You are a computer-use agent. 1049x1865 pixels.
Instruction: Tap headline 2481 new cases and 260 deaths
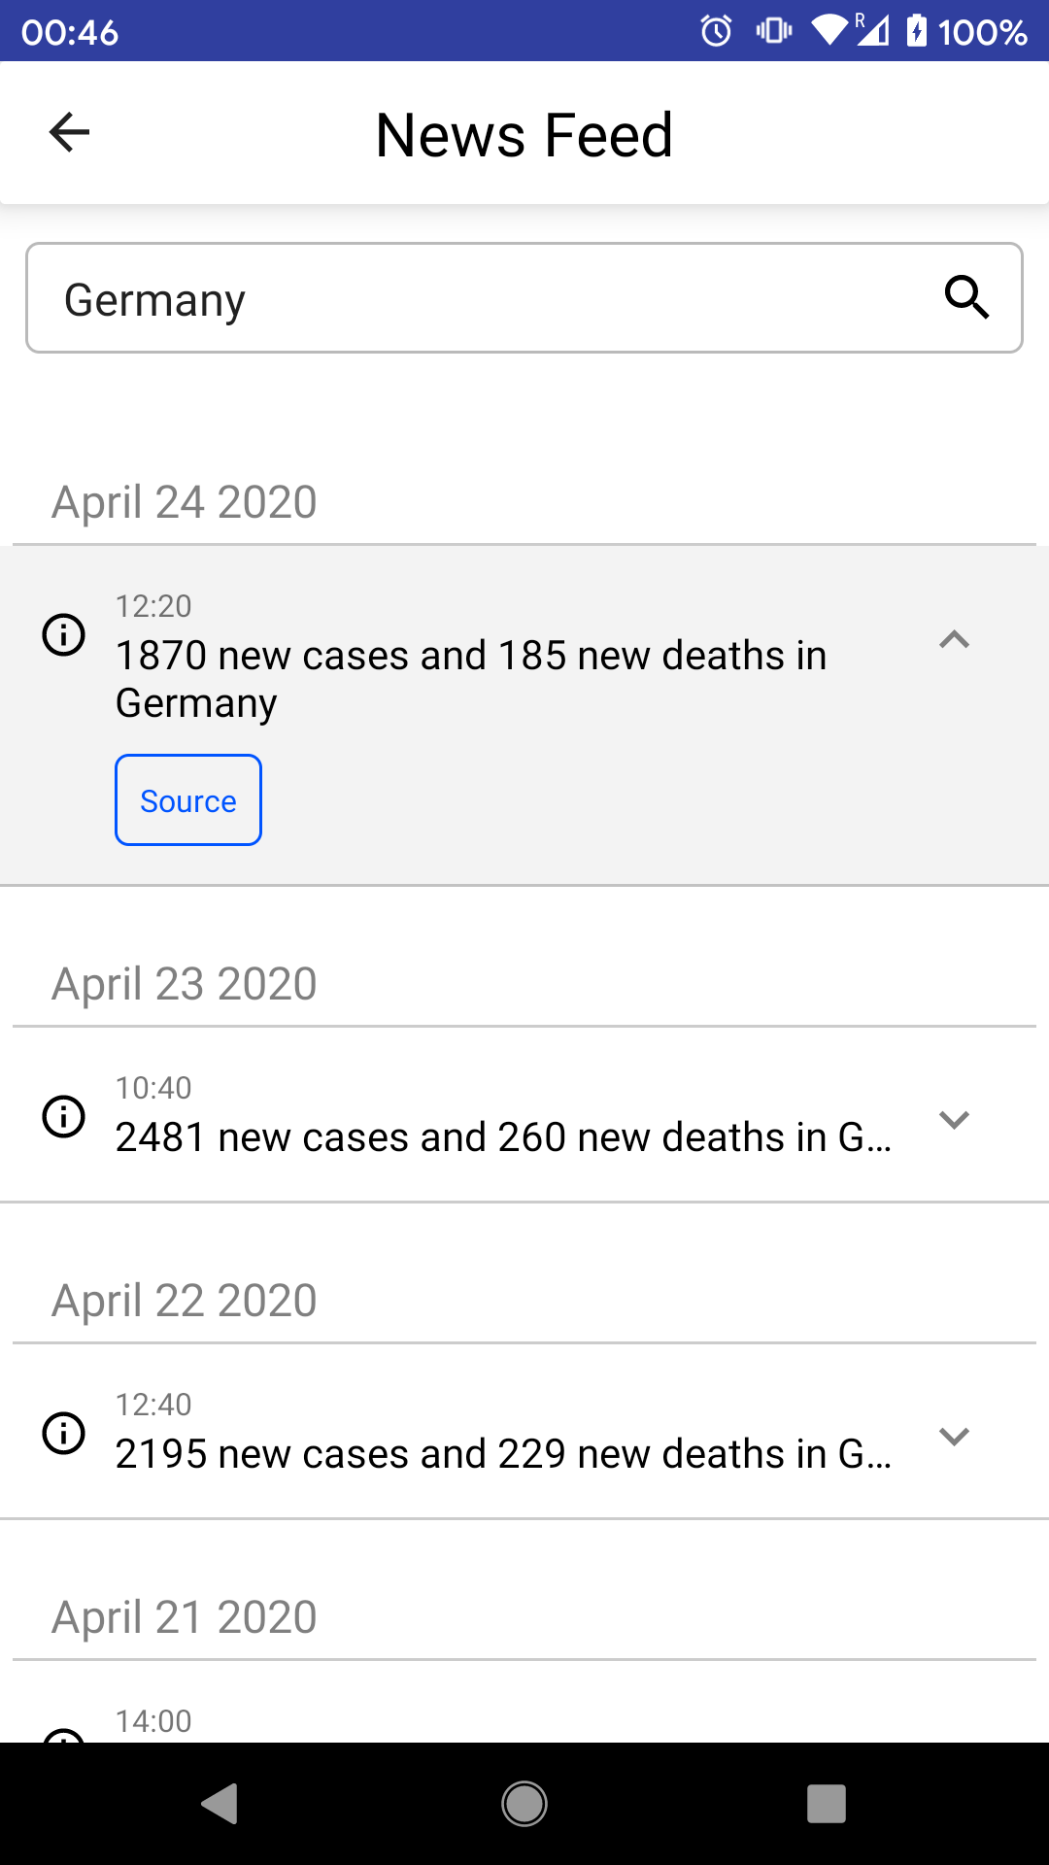[503, 1137]
